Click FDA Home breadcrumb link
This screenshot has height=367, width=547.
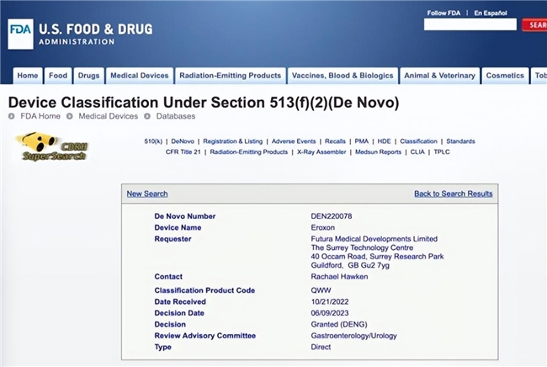coord(39,116)
